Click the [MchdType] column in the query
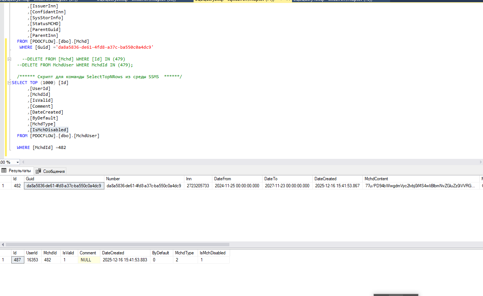483x296 pixels. [x=43, y=124]
